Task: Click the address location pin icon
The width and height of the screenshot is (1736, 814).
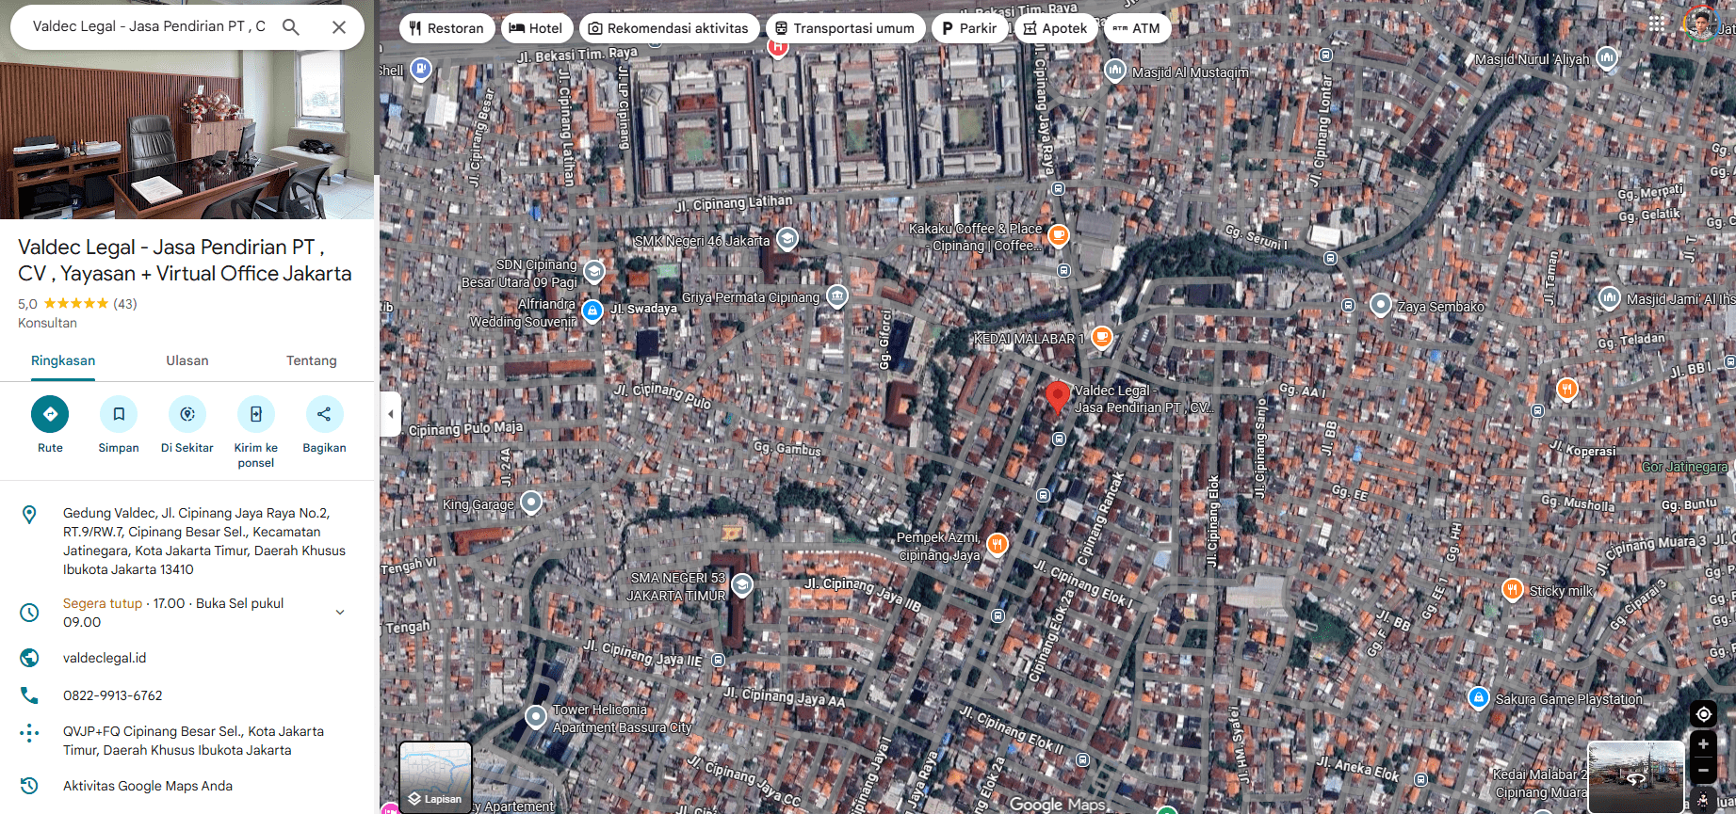Action: point(29,515)
